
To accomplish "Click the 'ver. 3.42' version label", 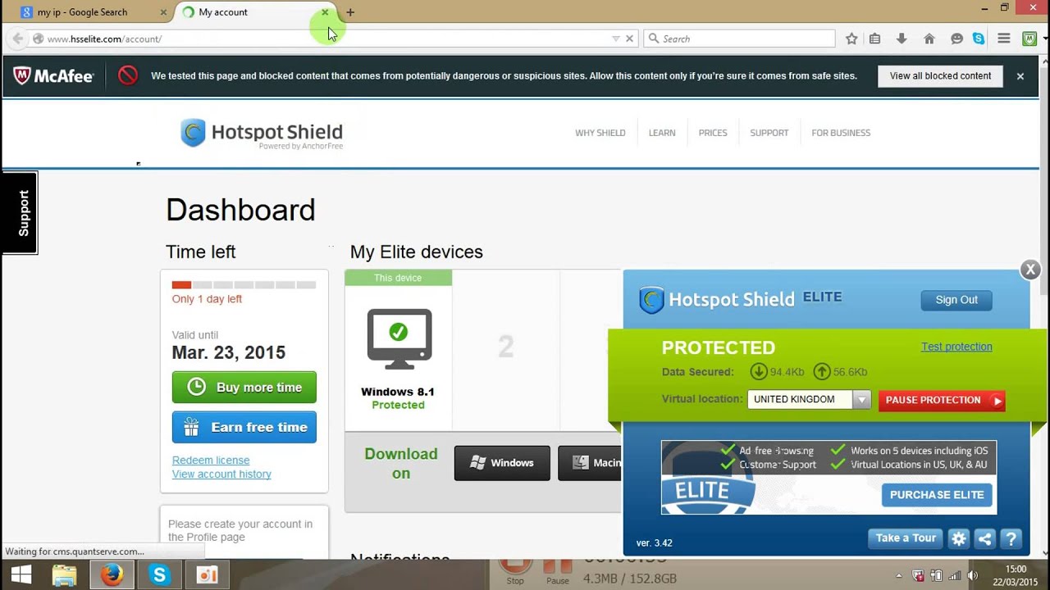I will click(x=655, y=543).
